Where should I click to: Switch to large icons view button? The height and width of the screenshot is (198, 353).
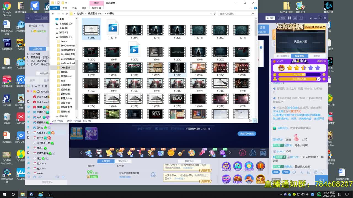tap(255, 121)
